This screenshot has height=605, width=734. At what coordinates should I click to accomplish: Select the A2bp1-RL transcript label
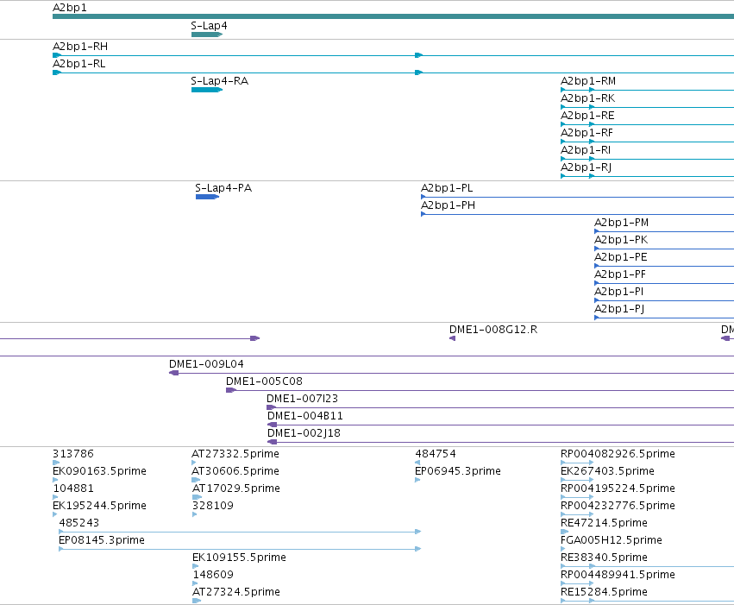(x=79, y=64)
